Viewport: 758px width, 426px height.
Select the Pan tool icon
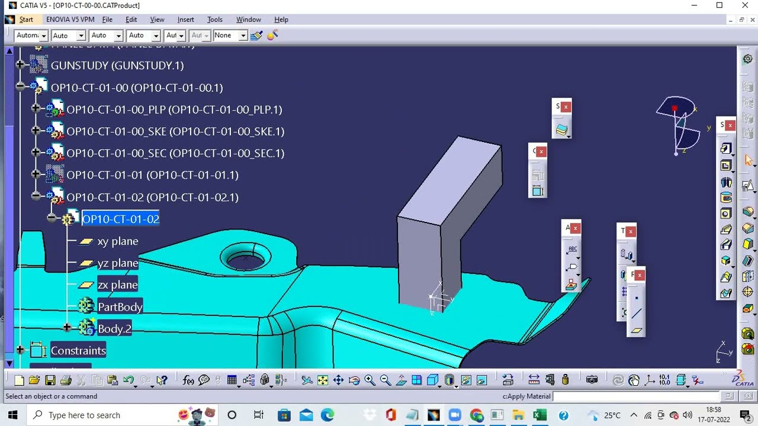[339, 380]
